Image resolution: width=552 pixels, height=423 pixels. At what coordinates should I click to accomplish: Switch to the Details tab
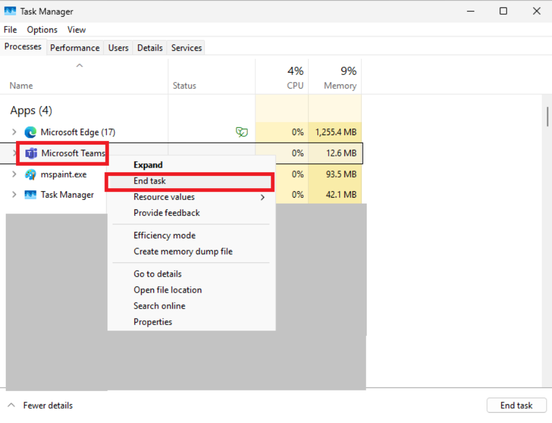coord(150,48)
